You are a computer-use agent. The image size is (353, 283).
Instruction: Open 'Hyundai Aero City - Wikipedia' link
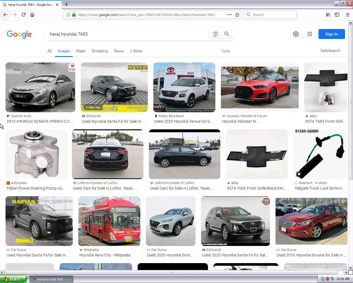click(105, 255)
